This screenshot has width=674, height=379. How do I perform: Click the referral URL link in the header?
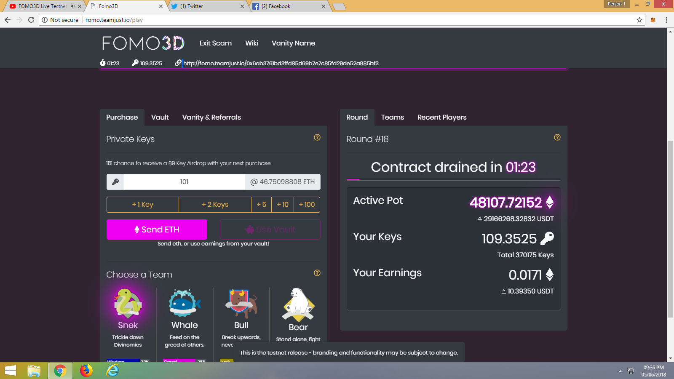pyautogui.click(x=281, y=63)
